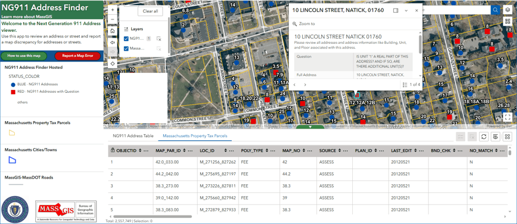Open the 1 of 4 feature list
Screen dimensions: 517x224
click(411, 85)
